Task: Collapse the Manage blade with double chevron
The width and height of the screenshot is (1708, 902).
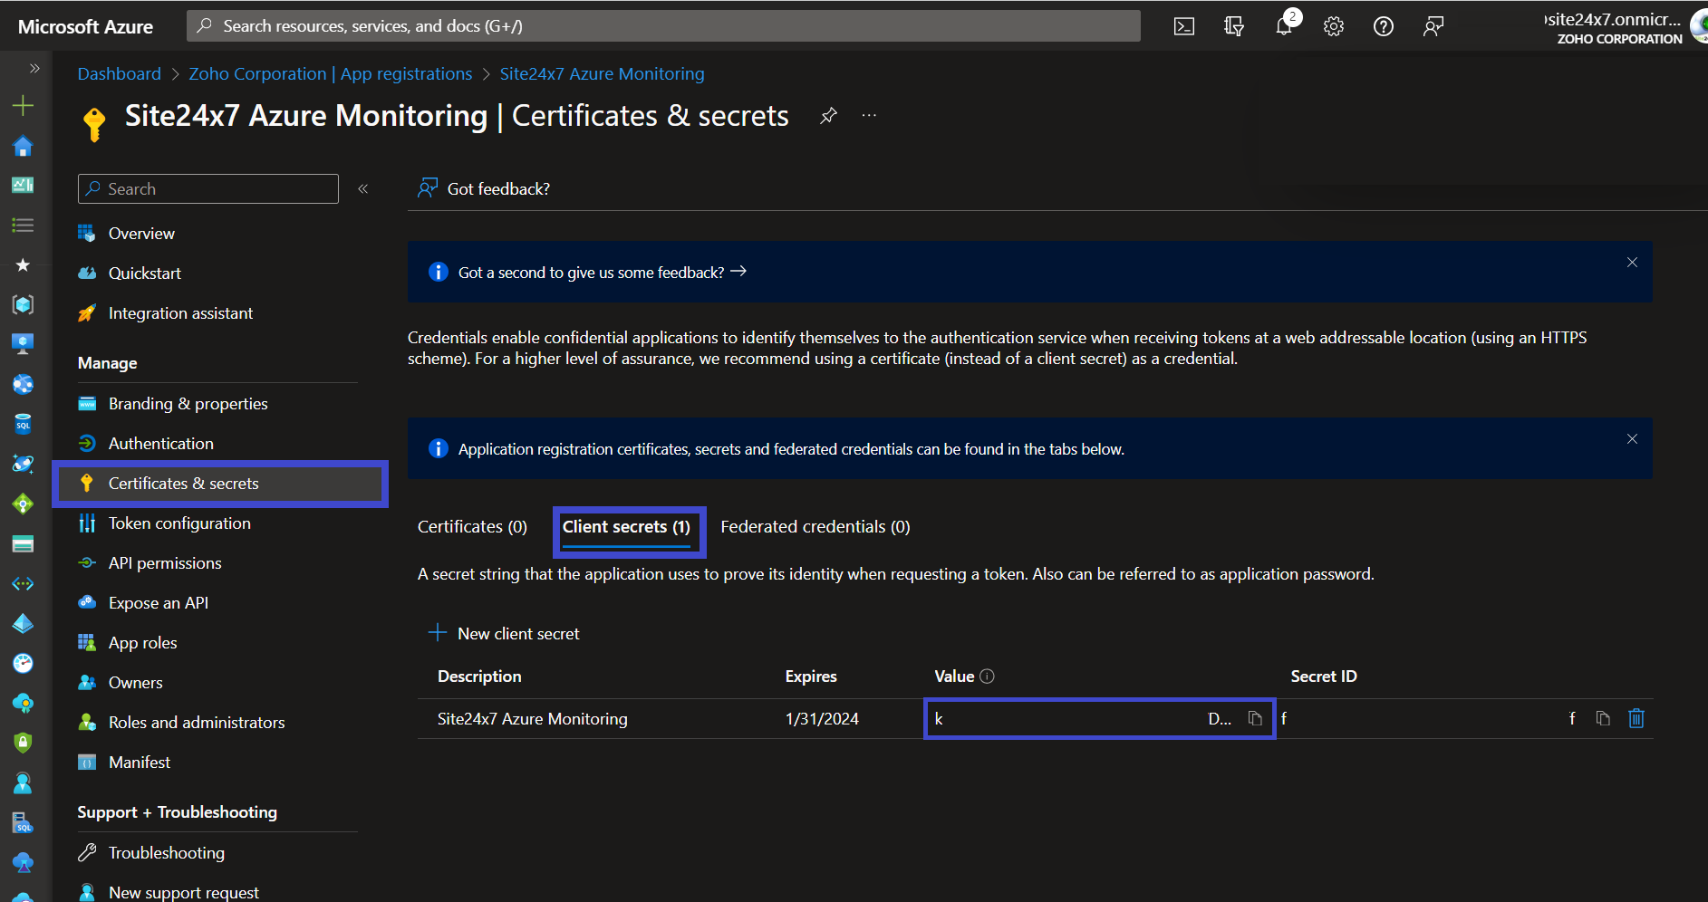Action: [x=362, y=188]
